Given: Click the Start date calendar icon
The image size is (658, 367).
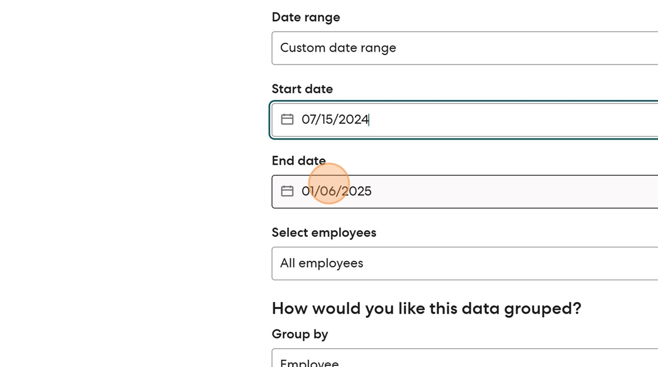Looking at the screenshot, I should pos(287,120).
